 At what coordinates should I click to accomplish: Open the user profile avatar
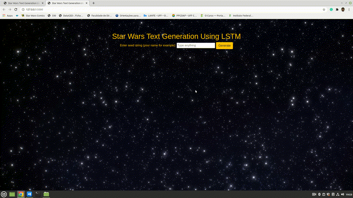click(x=343, y=10)
